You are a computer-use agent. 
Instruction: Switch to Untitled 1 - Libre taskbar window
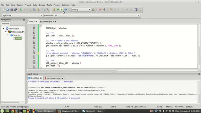[x=93, y=111]
